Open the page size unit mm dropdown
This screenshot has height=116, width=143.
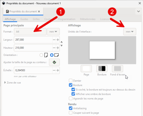53,32
